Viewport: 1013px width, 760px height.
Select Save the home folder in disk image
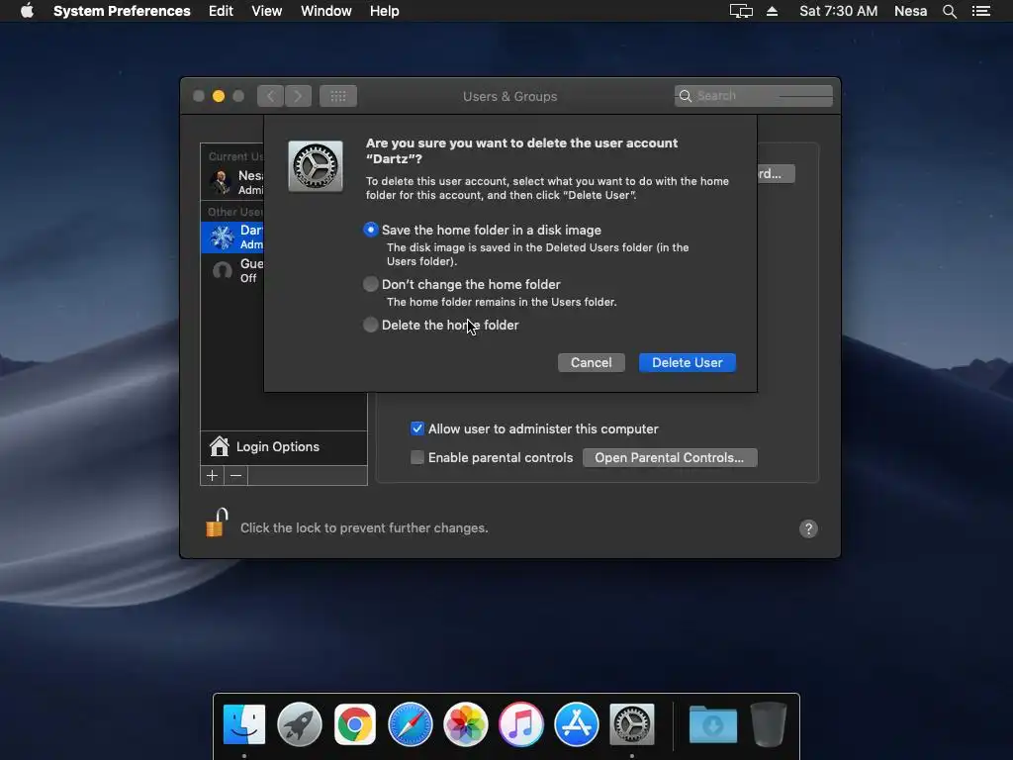(x=370, y=230)
